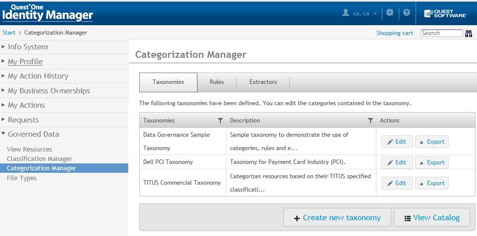This screenshot has height=236, width=477.
Task: Switch to the Rules tab
Action: 216,82
